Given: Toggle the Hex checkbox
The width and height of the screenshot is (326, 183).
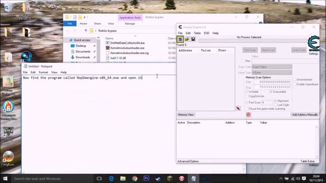Looking at the screenshot, I should pyautogui.click(x=243, y=61).
